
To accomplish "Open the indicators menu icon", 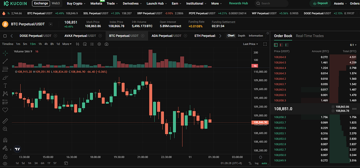I will [85, 44].
